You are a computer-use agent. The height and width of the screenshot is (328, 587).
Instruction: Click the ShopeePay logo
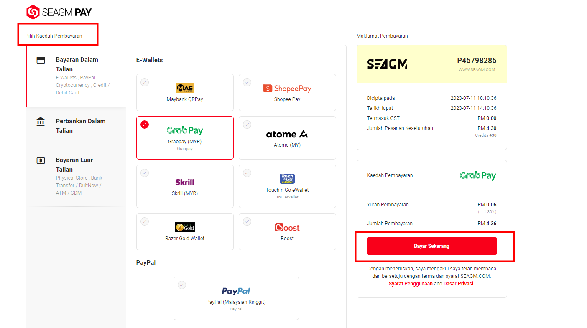pos(287,88)
